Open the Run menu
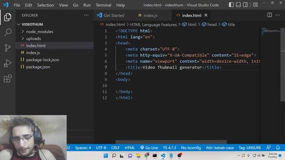The width and height of the screenshot is (285, 160). pyautogui.click(x=87, y=5)
